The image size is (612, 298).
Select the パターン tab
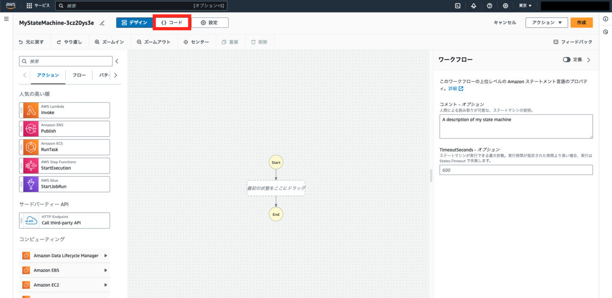coord(104,75)
